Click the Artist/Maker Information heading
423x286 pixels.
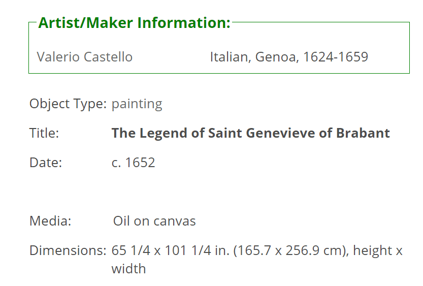[x=135, y=23]
